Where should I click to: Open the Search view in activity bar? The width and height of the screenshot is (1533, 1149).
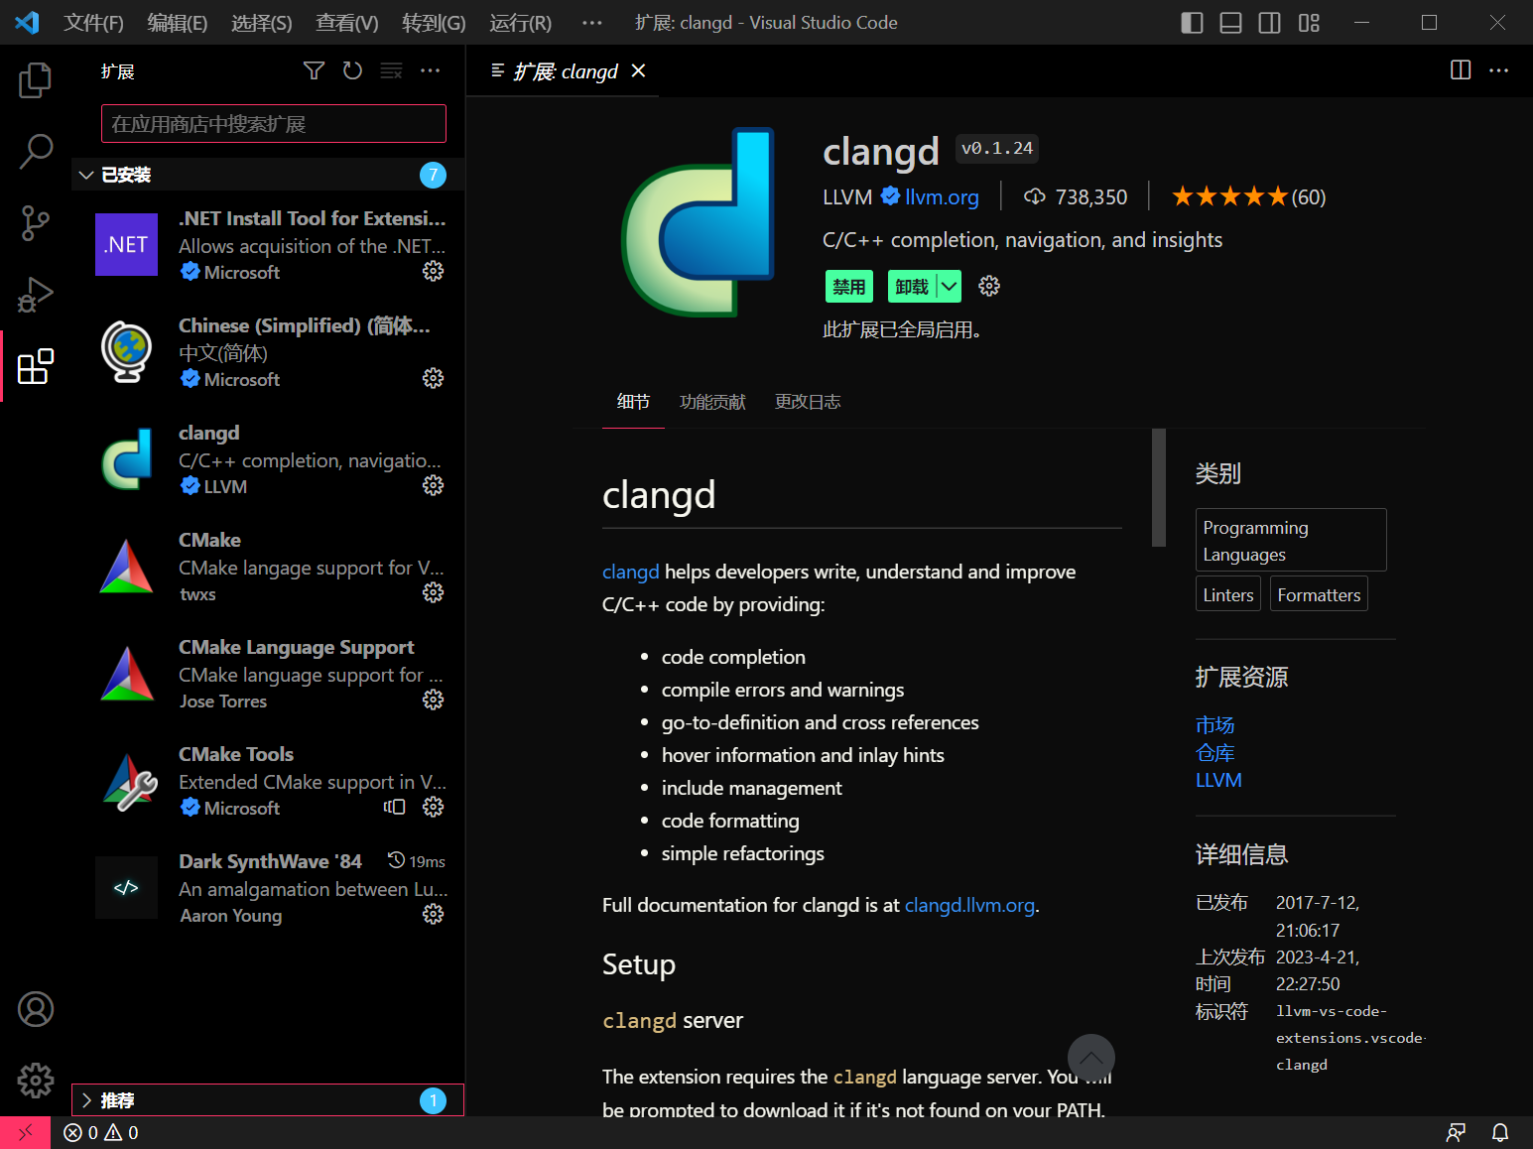click(x=35, y=152)
